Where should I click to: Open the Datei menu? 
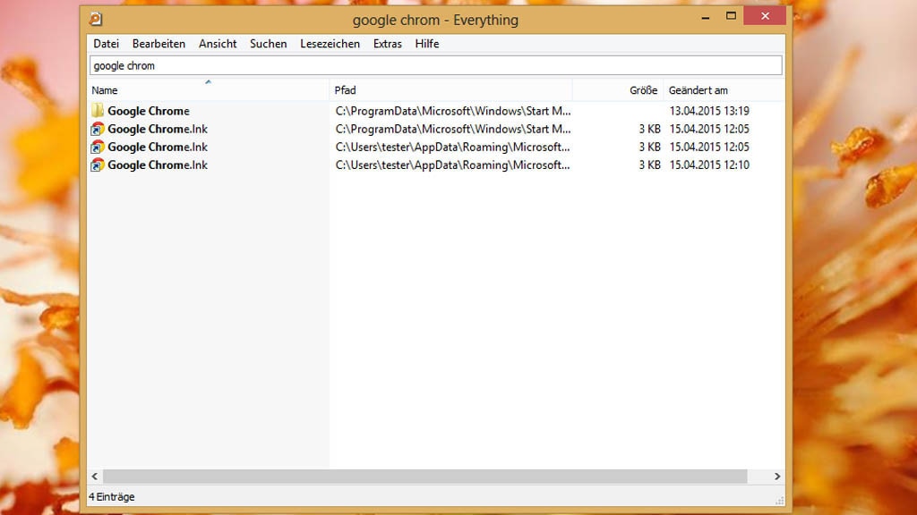(106, 44)
